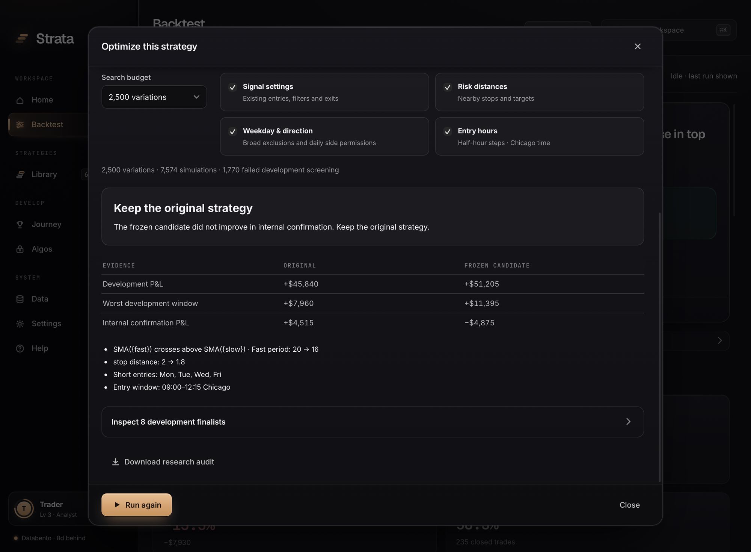751x552 pixels.
Task: Click the Settings gear icon
Action: click(20, 324)
